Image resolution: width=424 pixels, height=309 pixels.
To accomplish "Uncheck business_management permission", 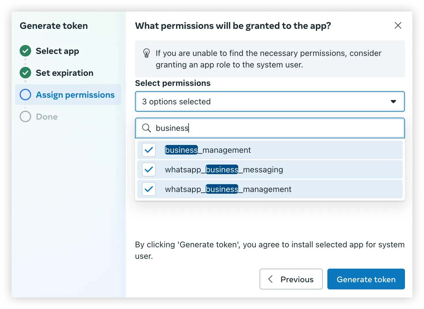I will pos(149,150).
